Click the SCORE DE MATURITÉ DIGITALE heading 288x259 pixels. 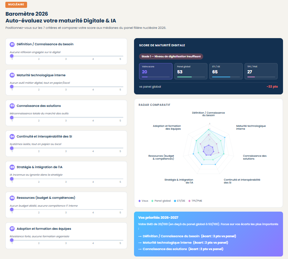(x=162, y=45)
